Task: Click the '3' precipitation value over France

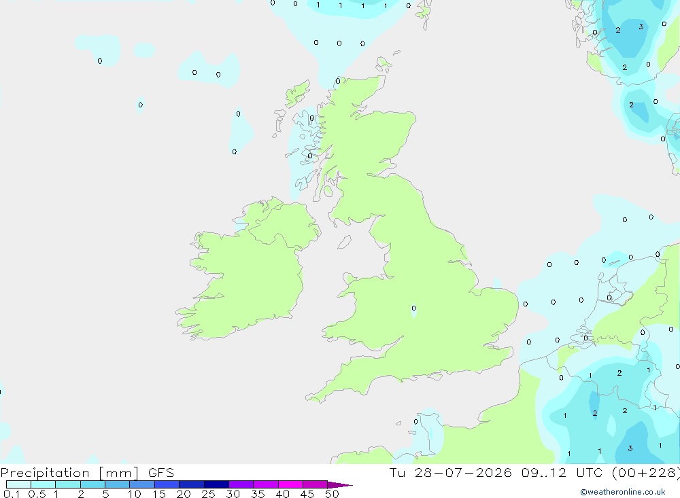Action: coord(630,448)
